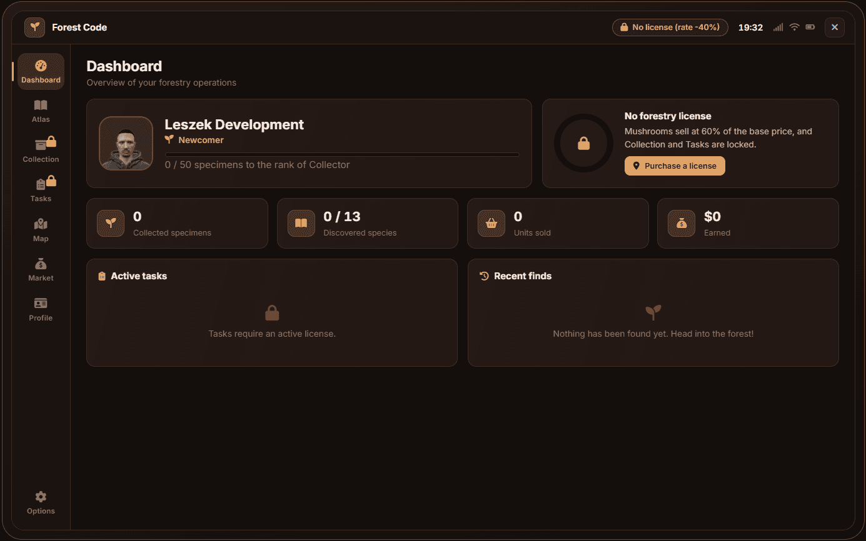
Task: Click the sprout icon in Recent finds panel
Action: point(653,312)
